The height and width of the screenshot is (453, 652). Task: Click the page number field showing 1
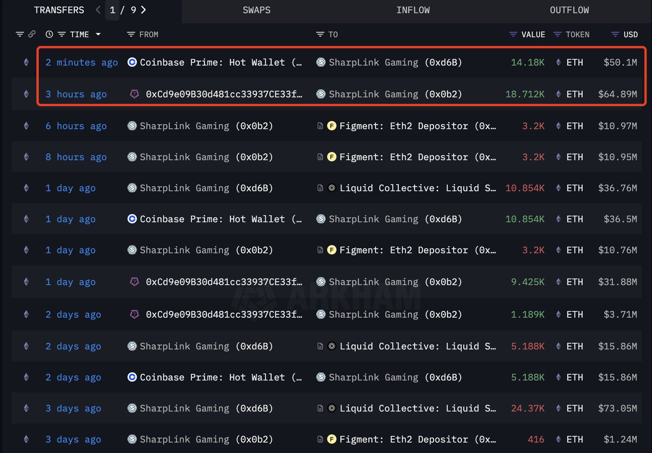tap(112, 10)
